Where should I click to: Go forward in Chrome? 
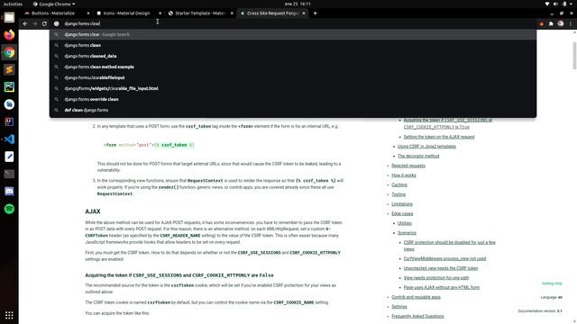(35, 23)
